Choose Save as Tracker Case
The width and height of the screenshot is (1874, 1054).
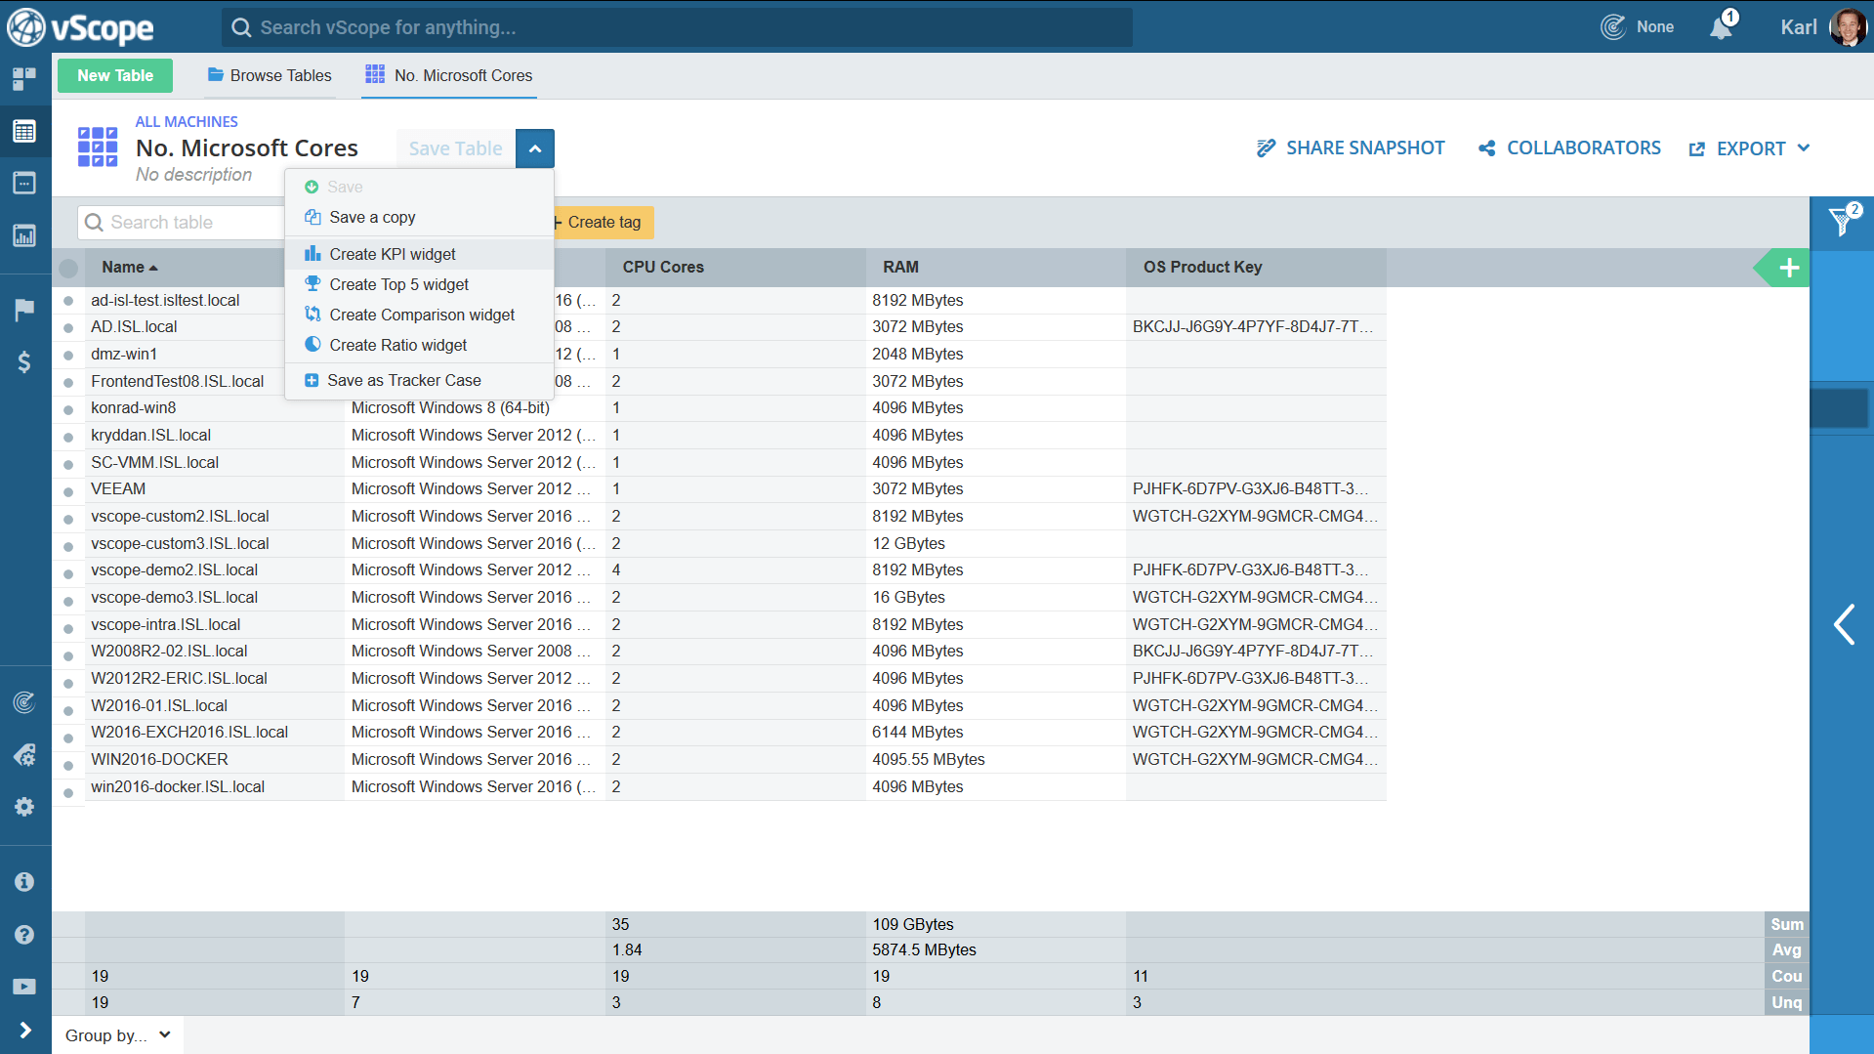click(x=420, y=380)
